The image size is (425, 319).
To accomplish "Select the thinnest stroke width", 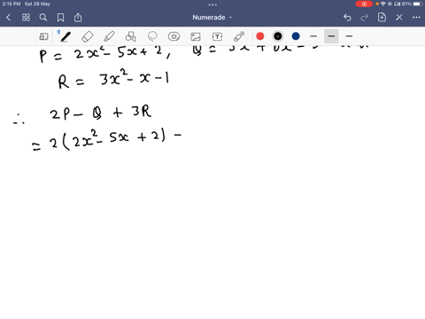I will [313, 36].
